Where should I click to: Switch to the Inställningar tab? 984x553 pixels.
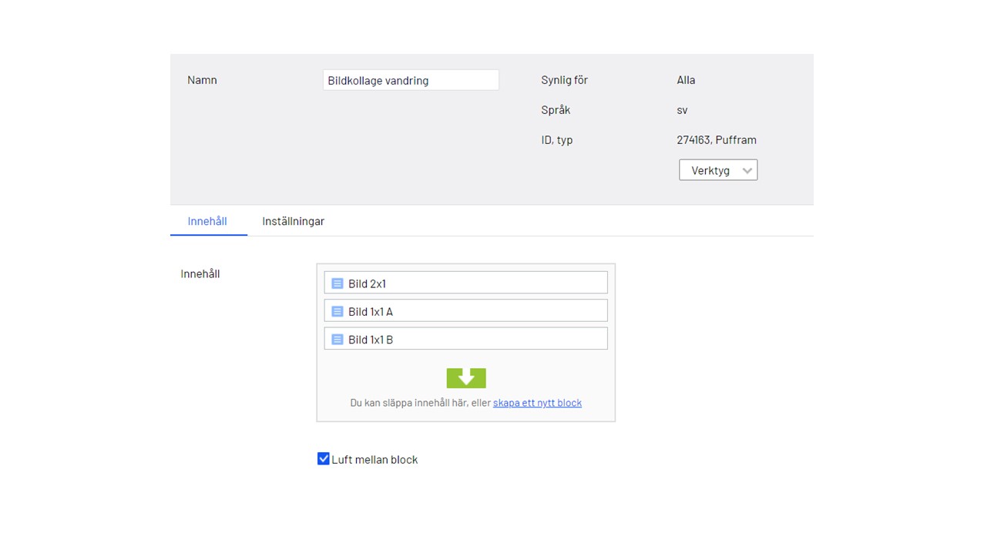coord(293,221)
